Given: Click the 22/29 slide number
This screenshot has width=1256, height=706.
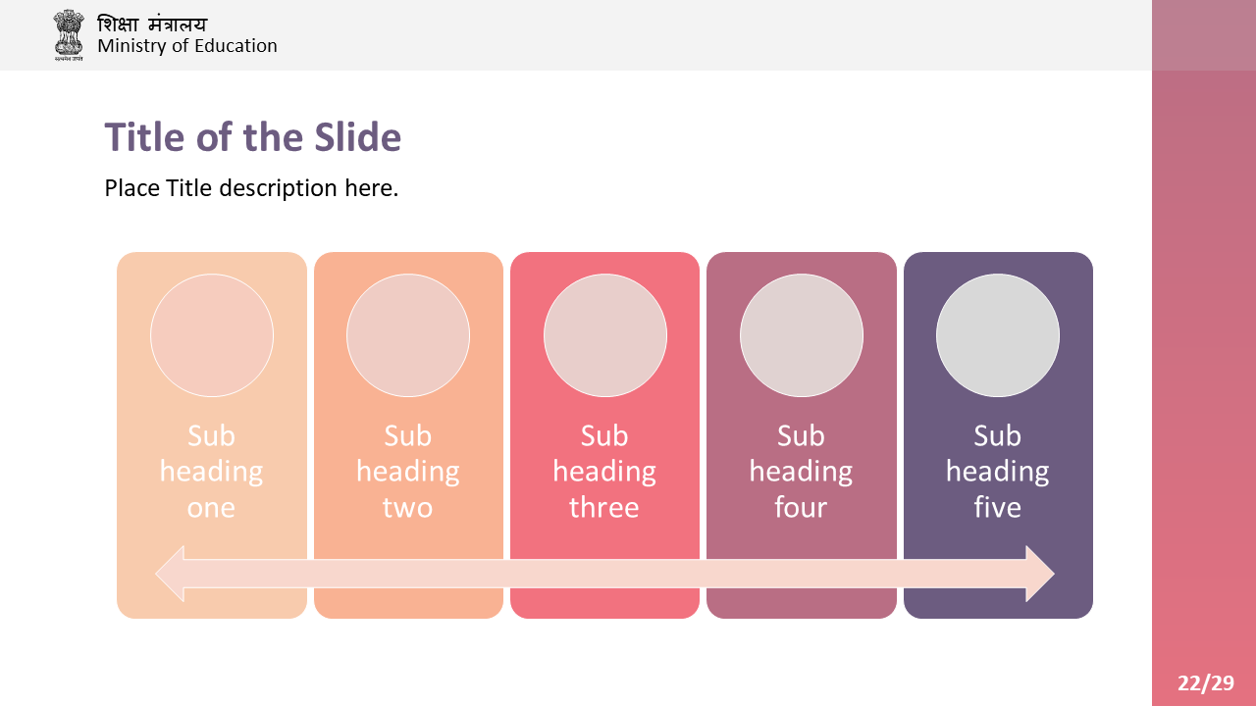Looking at the screenshot, I should 1206,683.
